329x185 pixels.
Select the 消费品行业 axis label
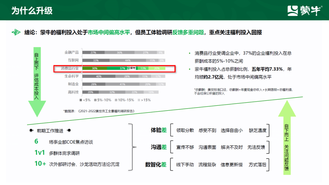[69, 68]
